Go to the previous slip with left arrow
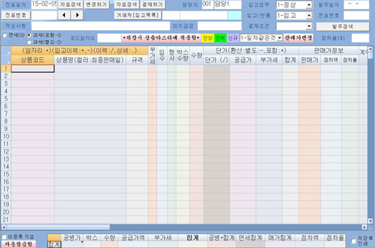 (64, 15)
